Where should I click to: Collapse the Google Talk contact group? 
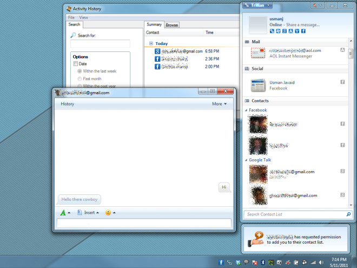246,160
